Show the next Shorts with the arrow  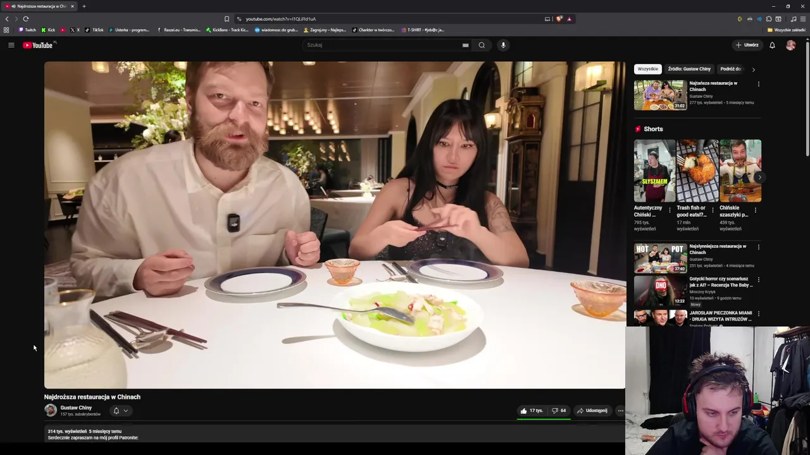click(759, 178)
